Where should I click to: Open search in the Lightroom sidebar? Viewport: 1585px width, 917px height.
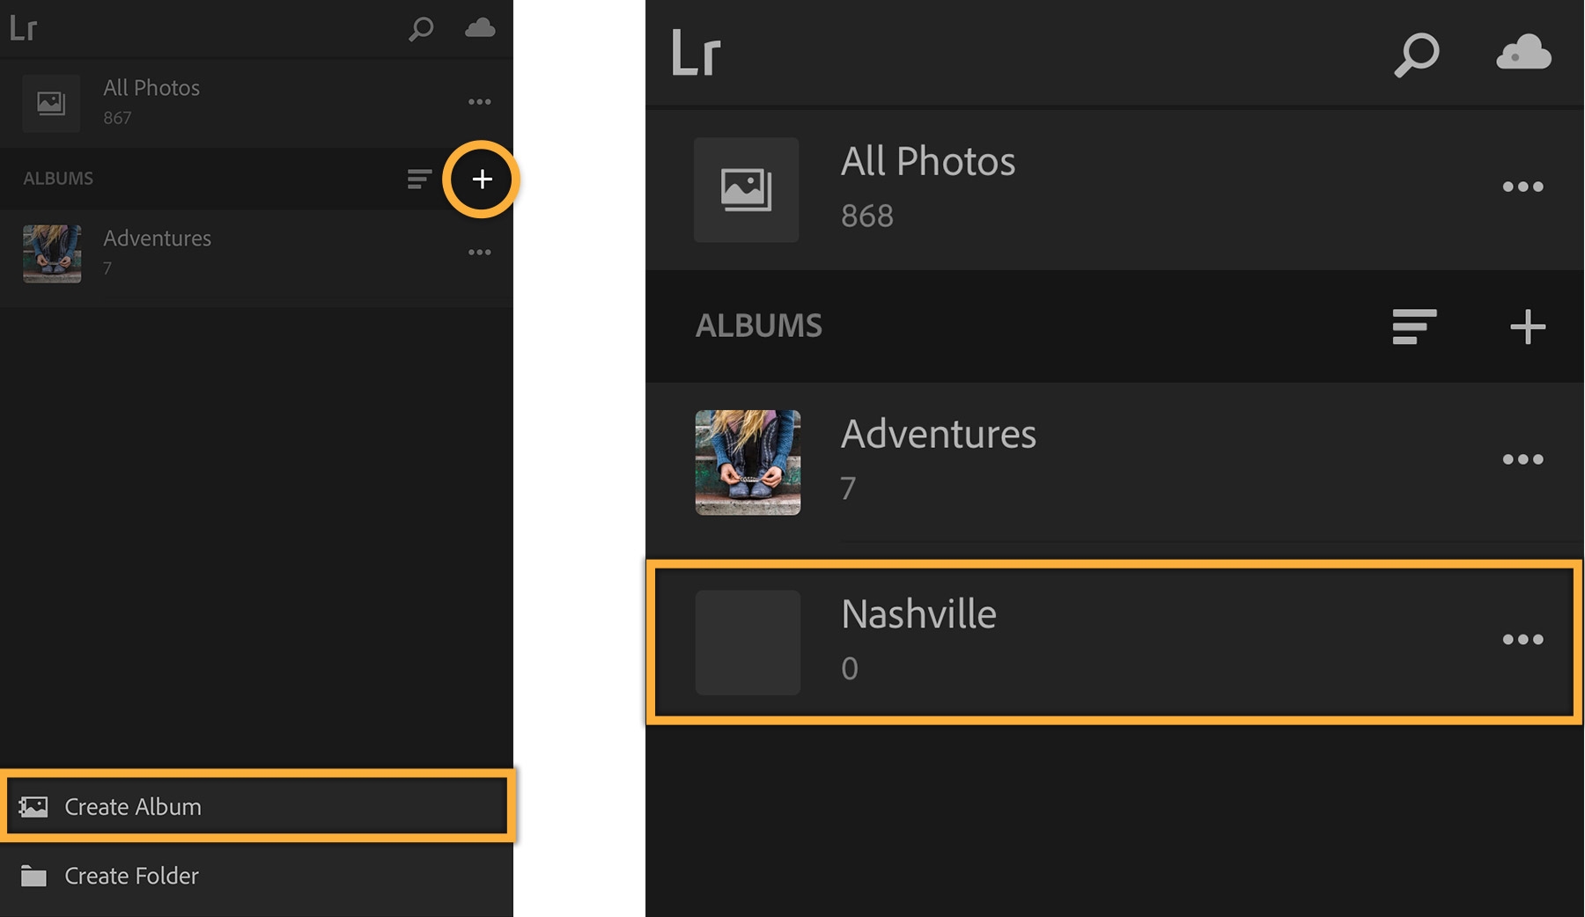[x=420, y=28]
